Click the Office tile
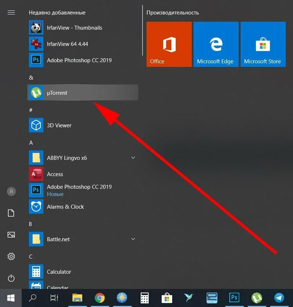 [169, 44]
